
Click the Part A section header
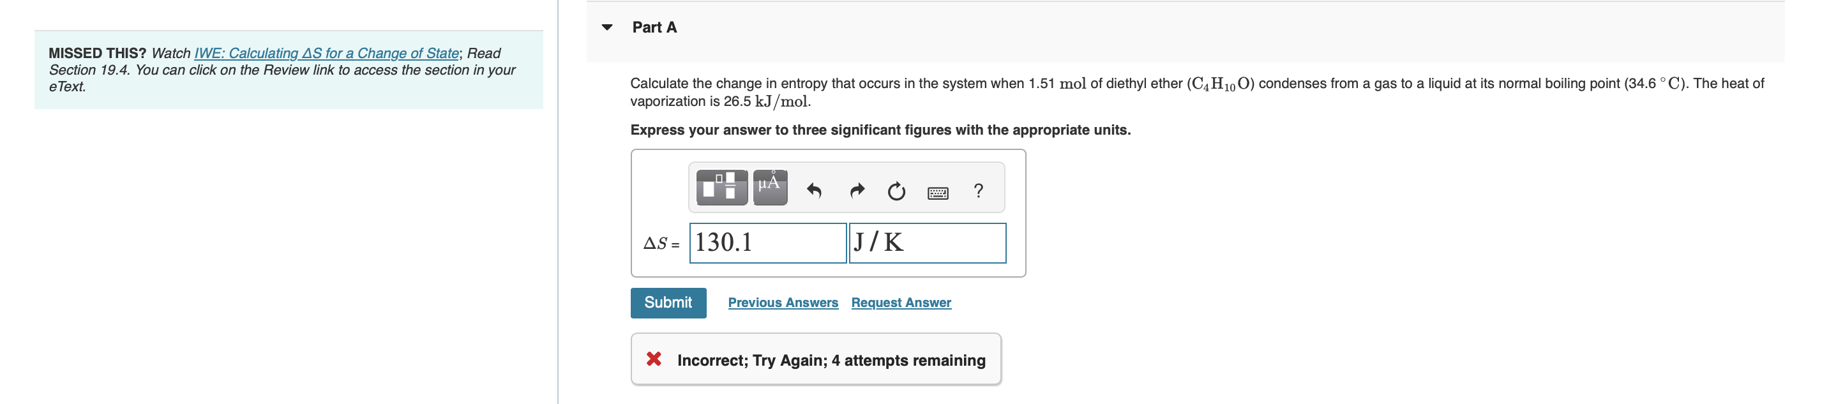point(653,26)
